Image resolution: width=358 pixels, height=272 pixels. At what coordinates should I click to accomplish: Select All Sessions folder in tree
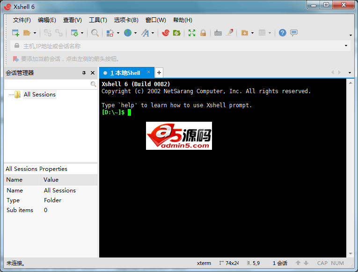(x=40, y=94)
